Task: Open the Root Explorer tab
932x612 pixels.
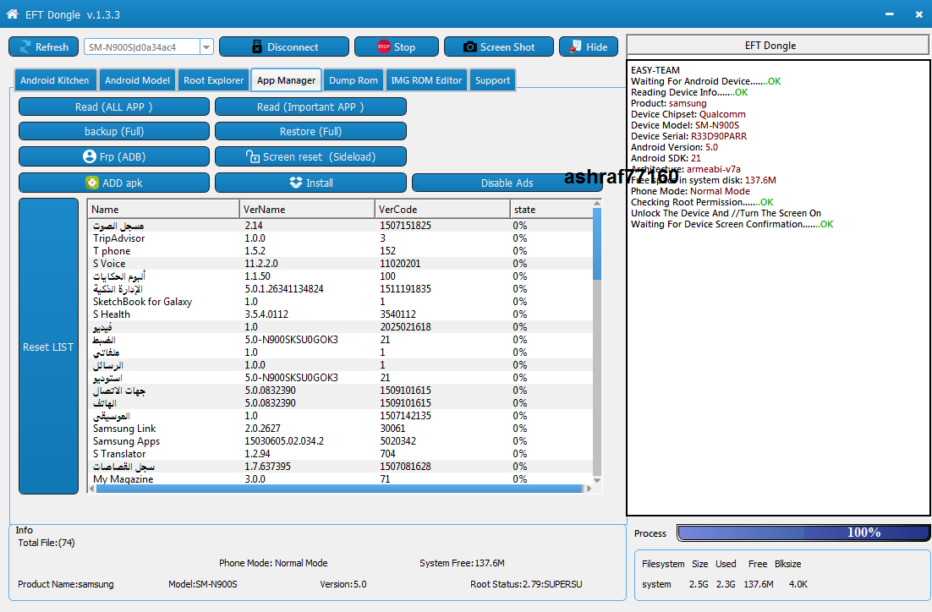Action: click(213, 80)
